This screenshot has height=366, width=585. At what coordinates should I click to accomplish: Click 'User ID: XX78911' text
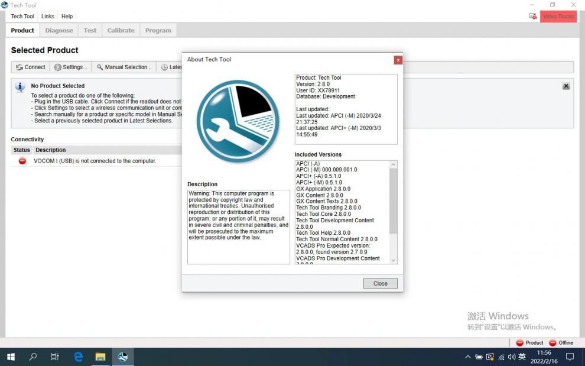click(318, 90)
